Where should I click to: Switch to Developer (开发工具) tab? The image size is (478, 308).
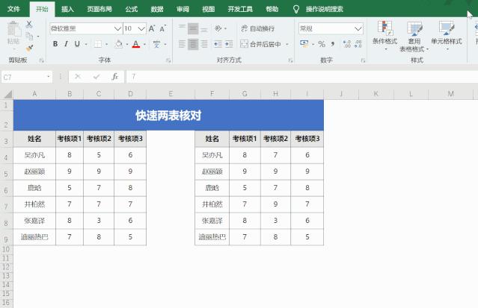pyautogui.click(x=240, y=9)
